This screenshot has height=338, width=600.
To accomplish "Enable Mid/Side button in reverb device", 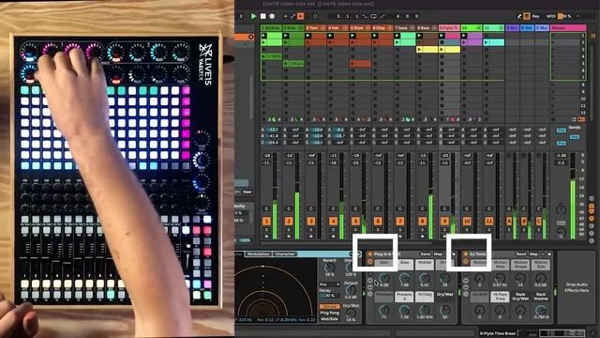I will click(329, 319).
